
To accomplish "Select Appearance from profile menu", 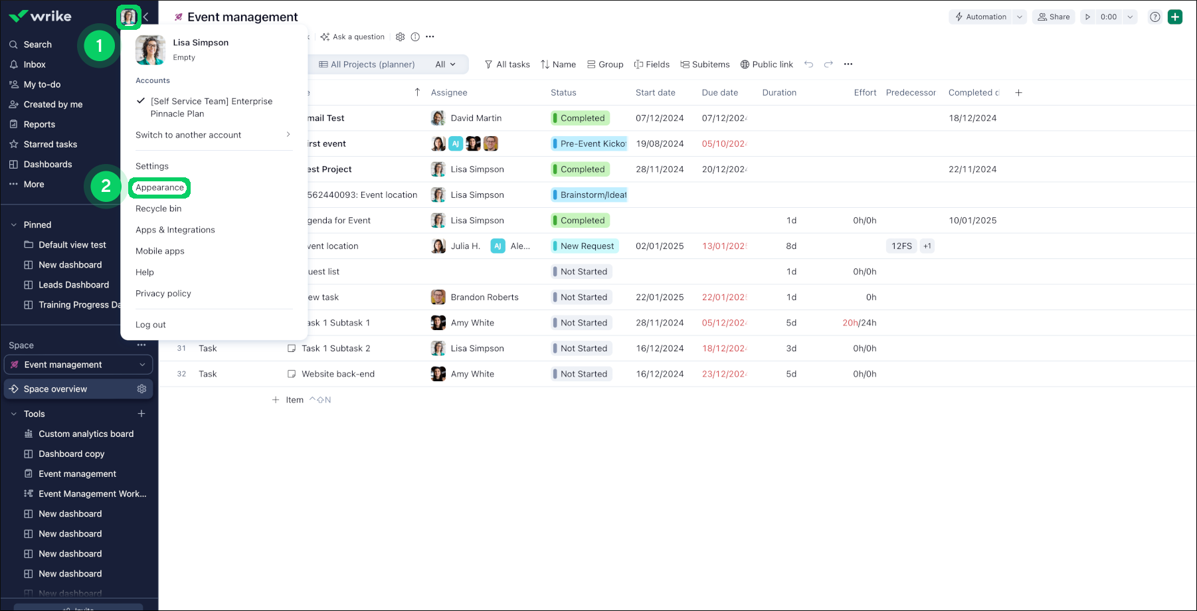I will click(159, 188).
